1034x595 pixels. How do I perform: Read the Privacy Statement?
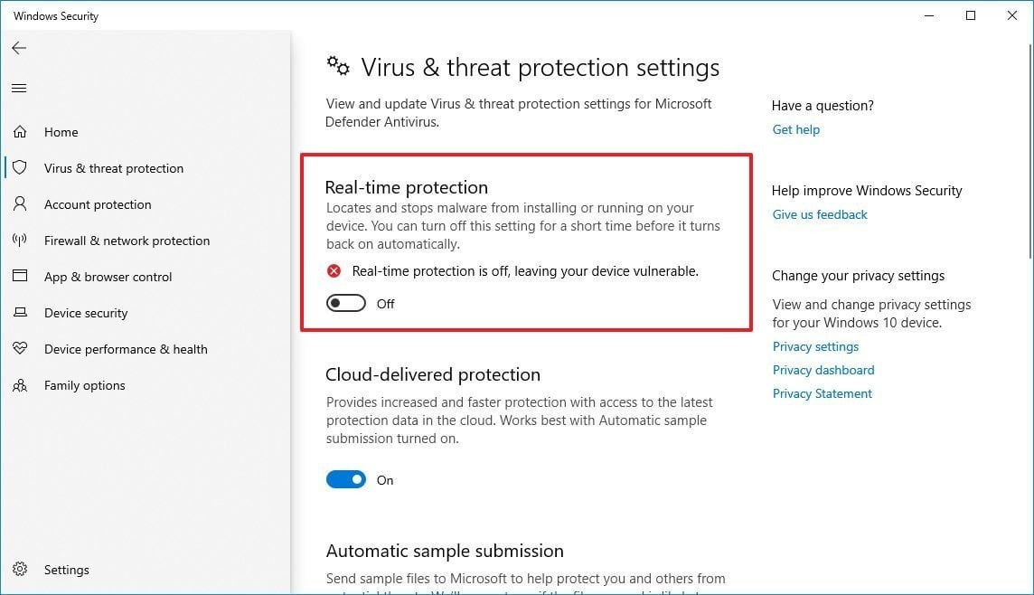click(822, 393)
